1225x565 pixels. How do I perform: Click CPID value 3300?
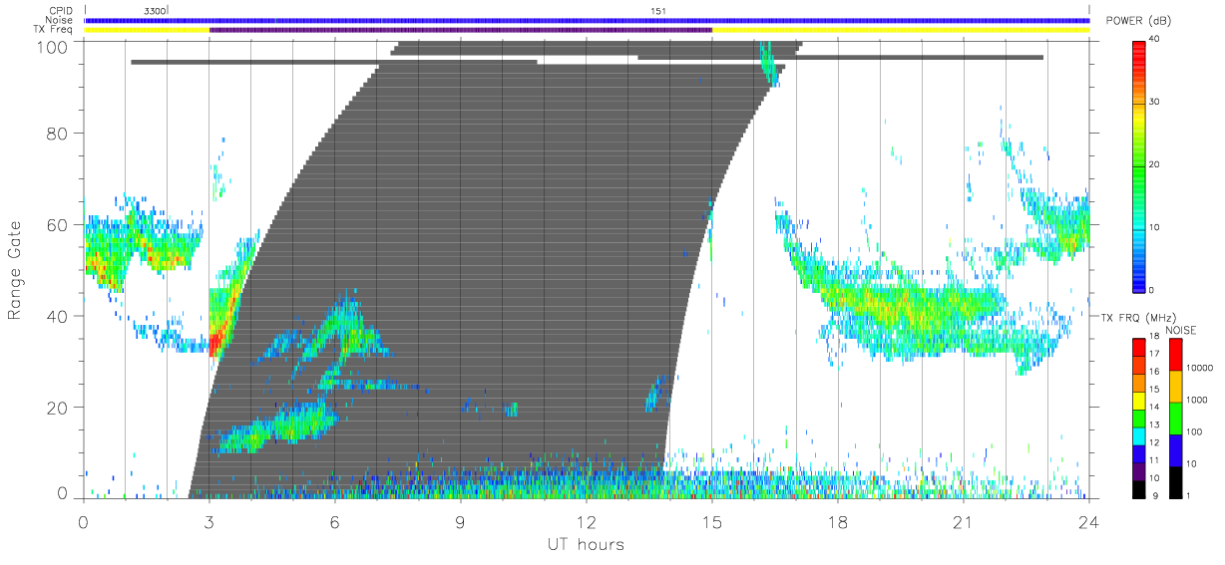coord(155,11)
